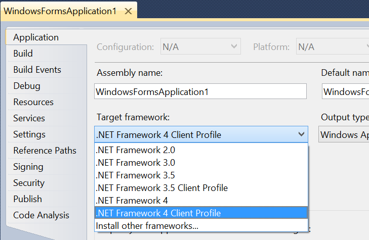Switch to the Build properties page

coord(46,54)
